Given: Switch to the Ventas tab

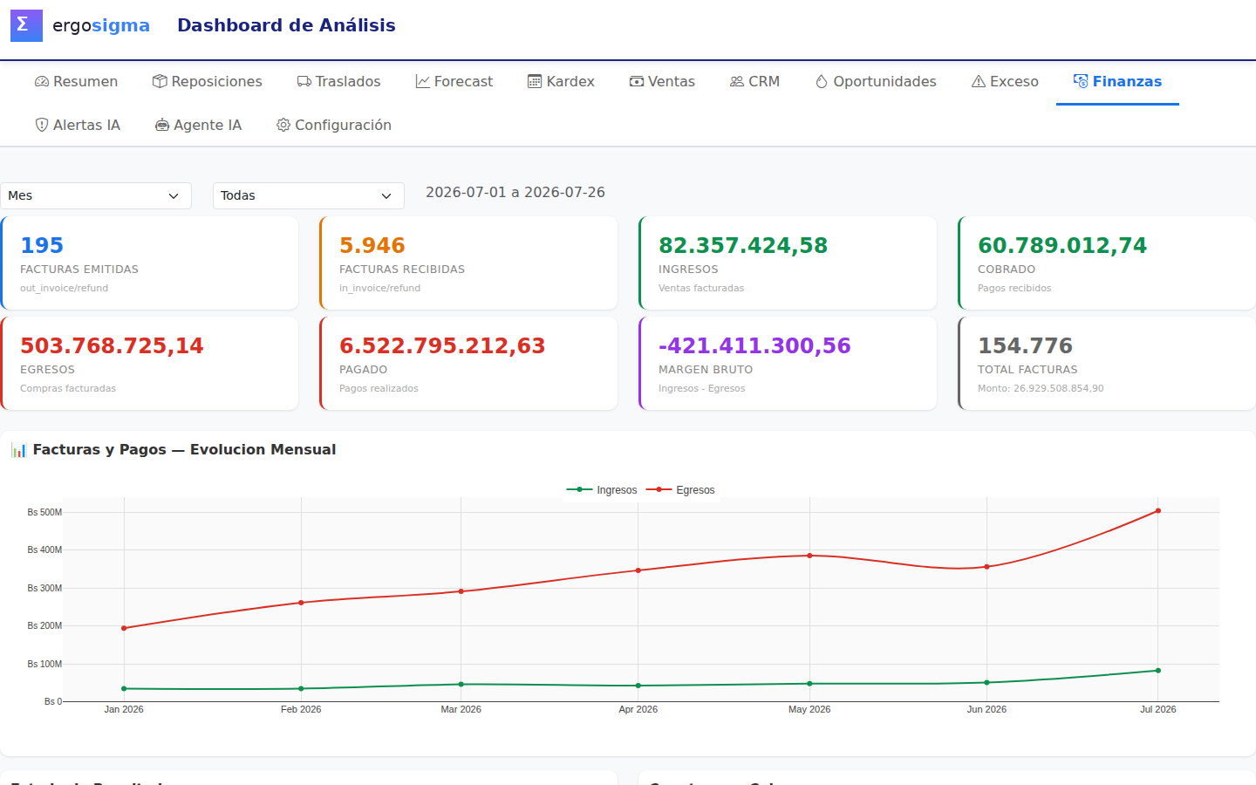Looking at the screenshot, I should coord(662,81).
